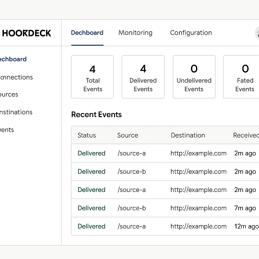Screen dimensions: 259x259
Task: Select the Failed Events stat card
Action: coord(242,77)
